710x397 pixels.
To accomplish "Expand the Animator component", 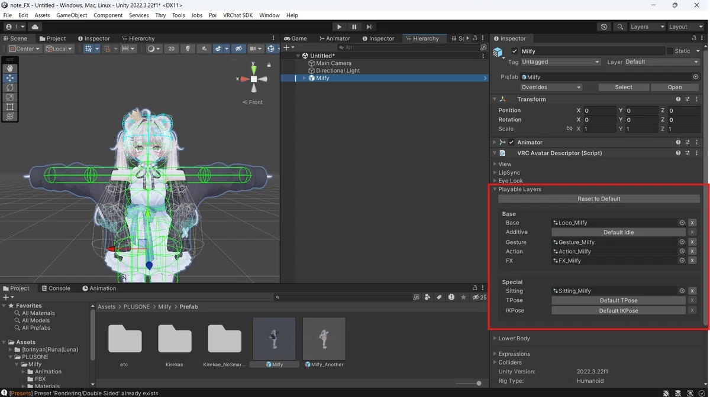I will (495, 142).
